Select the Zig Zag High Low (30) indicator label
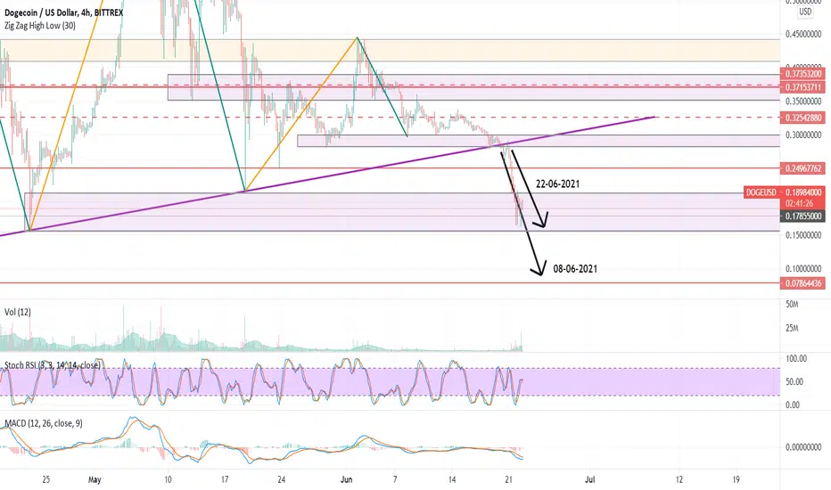Viewport: 831px width, 490px height. (40, 26)
